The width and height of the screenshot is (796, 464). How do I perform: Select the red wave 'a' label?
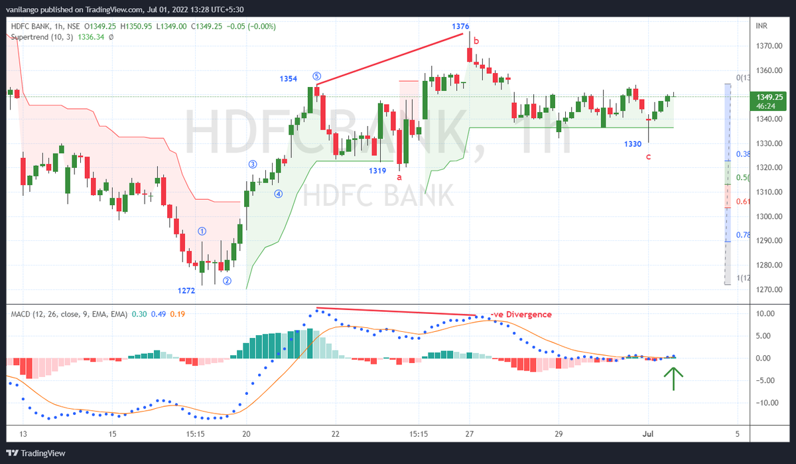(399, 177)
